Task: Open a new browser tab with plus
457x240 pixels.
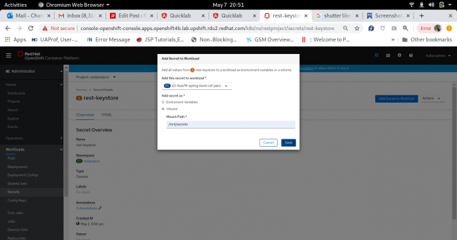Action: tap(422, 16)
